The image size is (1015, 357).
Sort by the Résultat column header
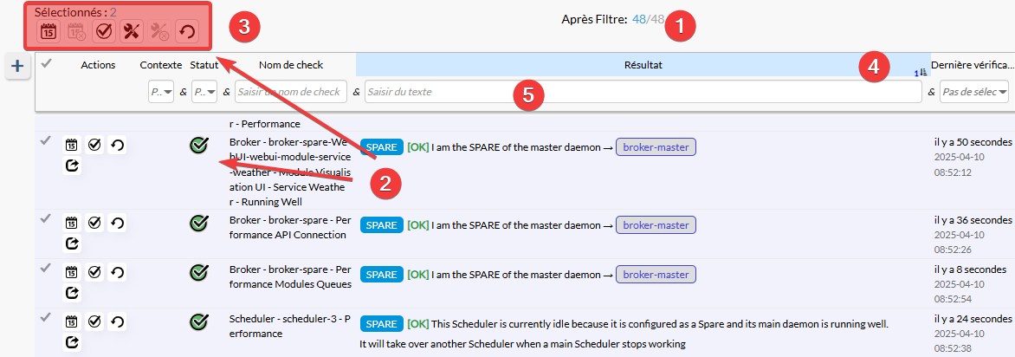[643, 64]
